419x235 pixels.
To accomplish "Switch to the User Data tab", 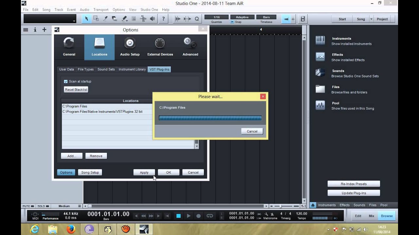I will [66, 69].
